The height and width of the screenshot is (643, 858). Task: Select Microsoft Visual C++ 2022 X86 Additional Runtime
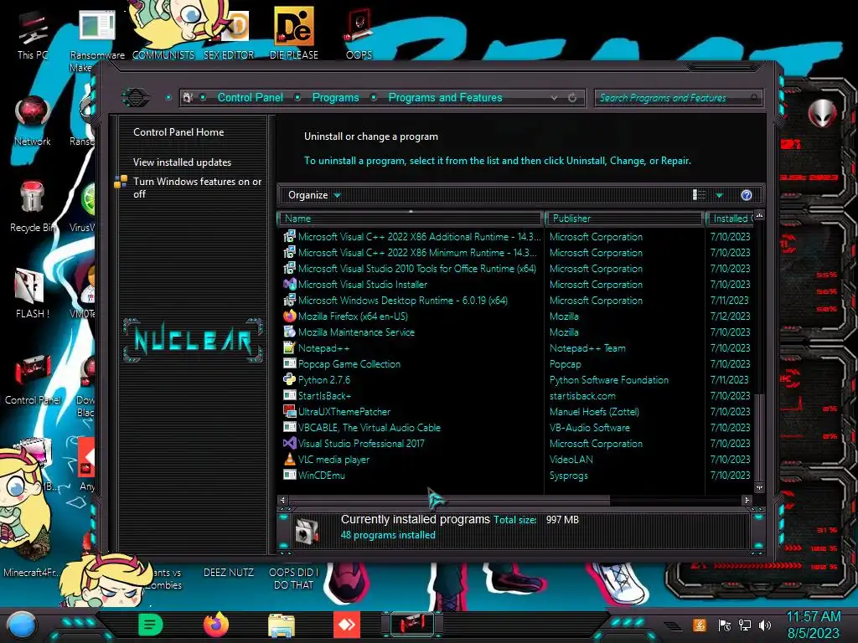419,237
